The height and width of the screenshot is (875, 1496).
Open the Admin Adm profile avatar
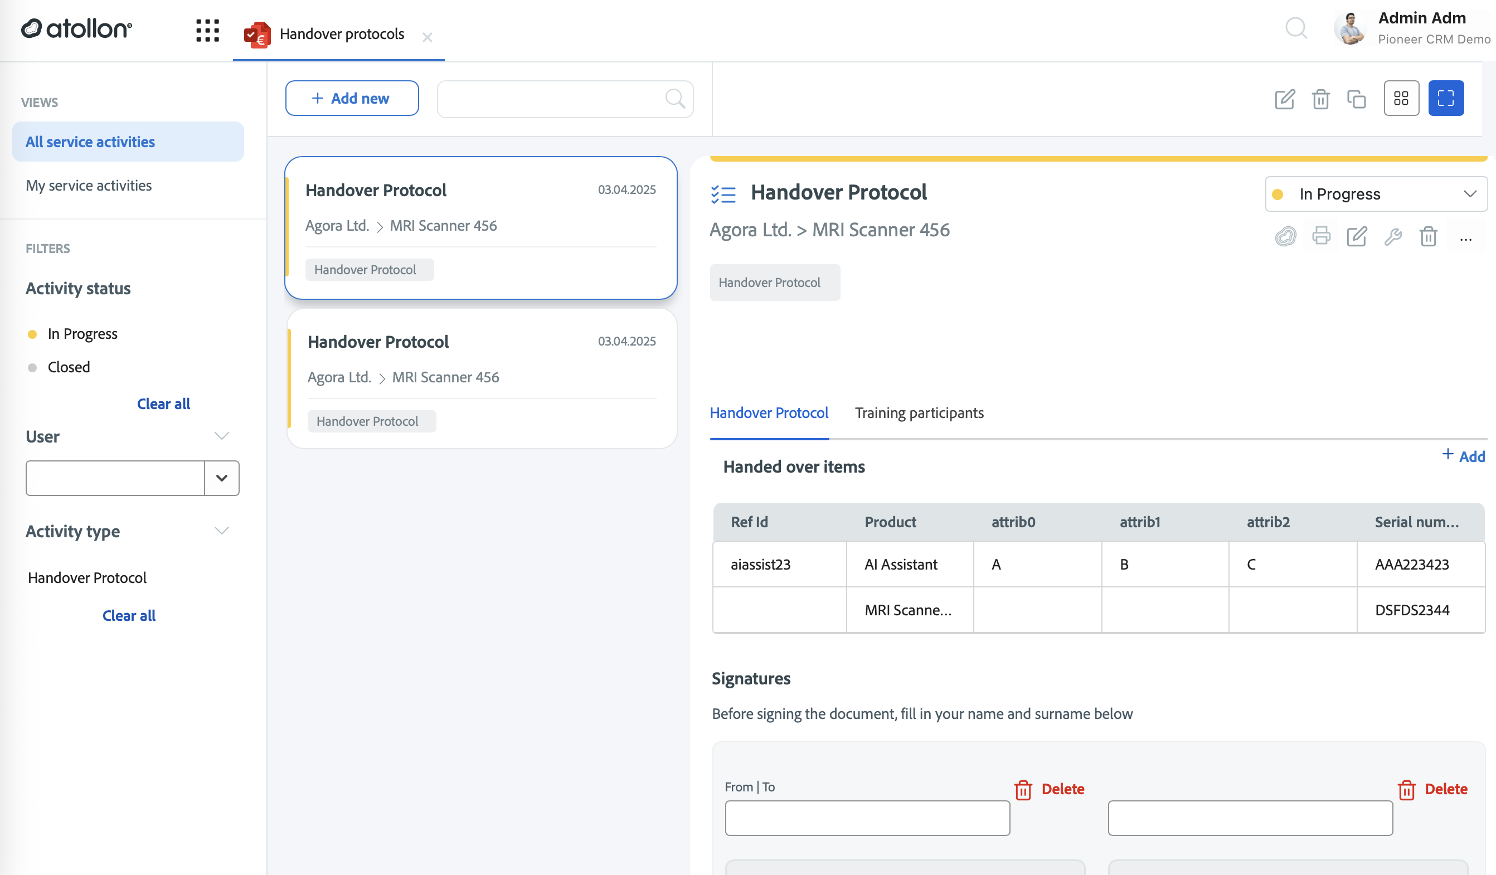(x=1351, y=28)
